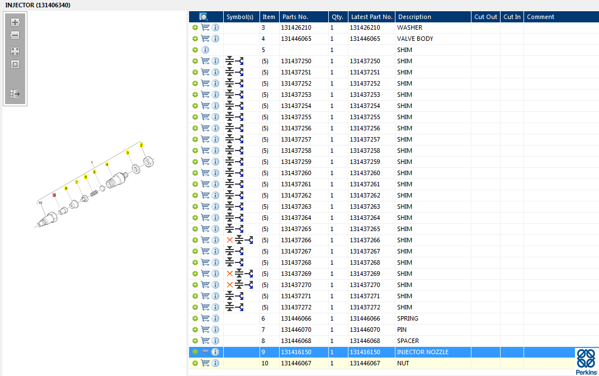599x376 pixels.
Task: Select yellow callout 2 in diagram
Action: [x=142, y=145]
